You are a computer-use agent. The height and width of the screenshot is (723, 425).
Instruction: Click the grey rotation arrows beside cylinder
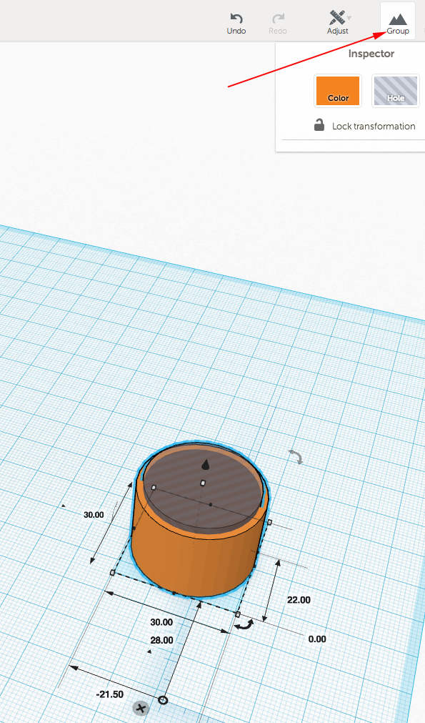[x=296, y=456]
